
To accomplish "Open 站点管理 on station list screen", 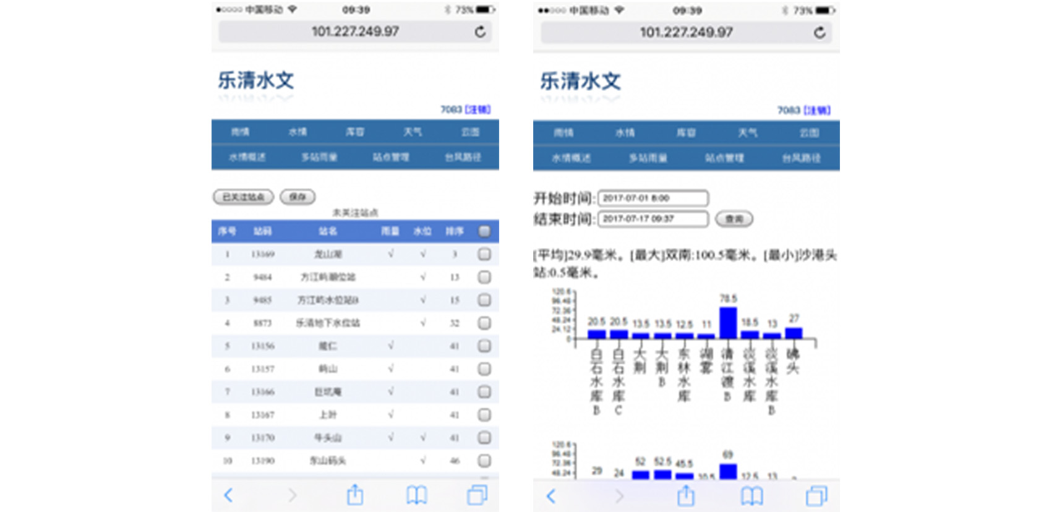I will [x=391, y=157].
